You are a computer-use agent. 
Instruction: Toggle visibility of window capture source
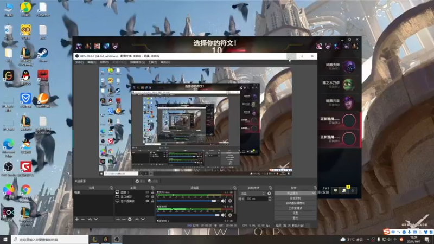(x=147, y=197)
